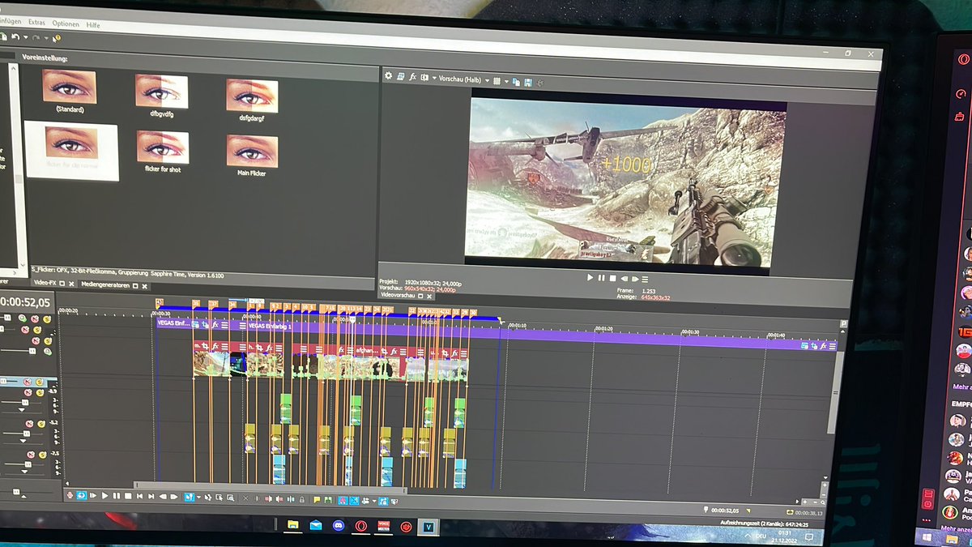Go to end in timeline transport
The image size is (972, 547).
[x=151, y=496]
